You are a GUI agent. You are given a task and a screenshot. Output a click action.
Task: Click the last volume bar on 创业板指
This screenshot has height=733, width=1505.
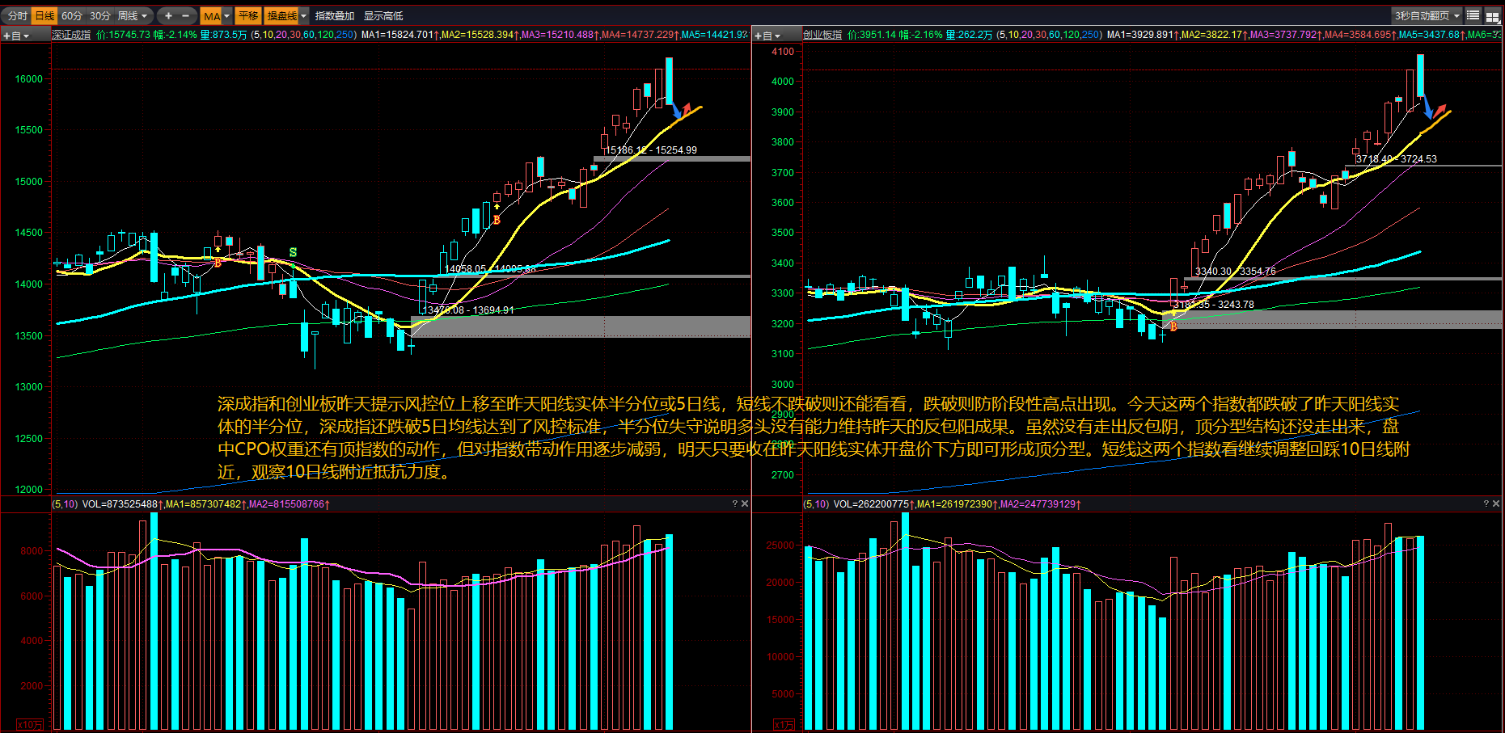coord(1420,633)
